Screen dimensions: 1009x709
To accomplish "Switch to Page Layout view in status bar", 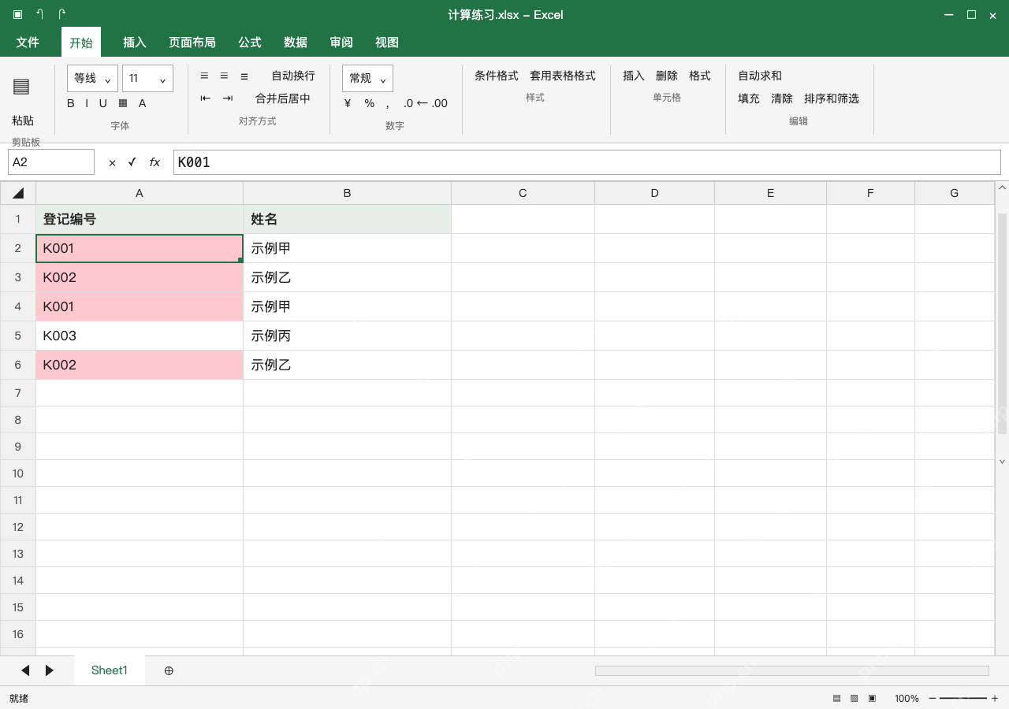I will pyautogui.click(x=854, y=698).
